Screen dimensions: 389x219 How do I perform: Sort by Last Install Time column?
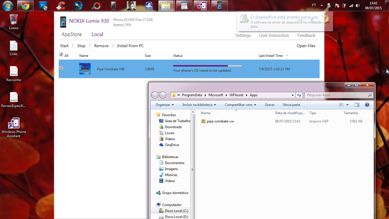coord(270,55)
